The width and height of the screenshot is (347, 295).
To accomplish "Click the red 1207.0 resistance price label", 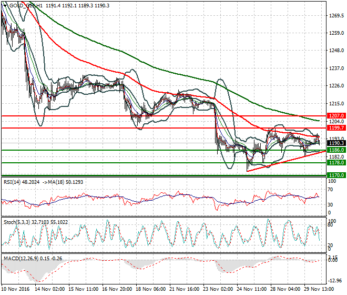I will click(336, 116).
